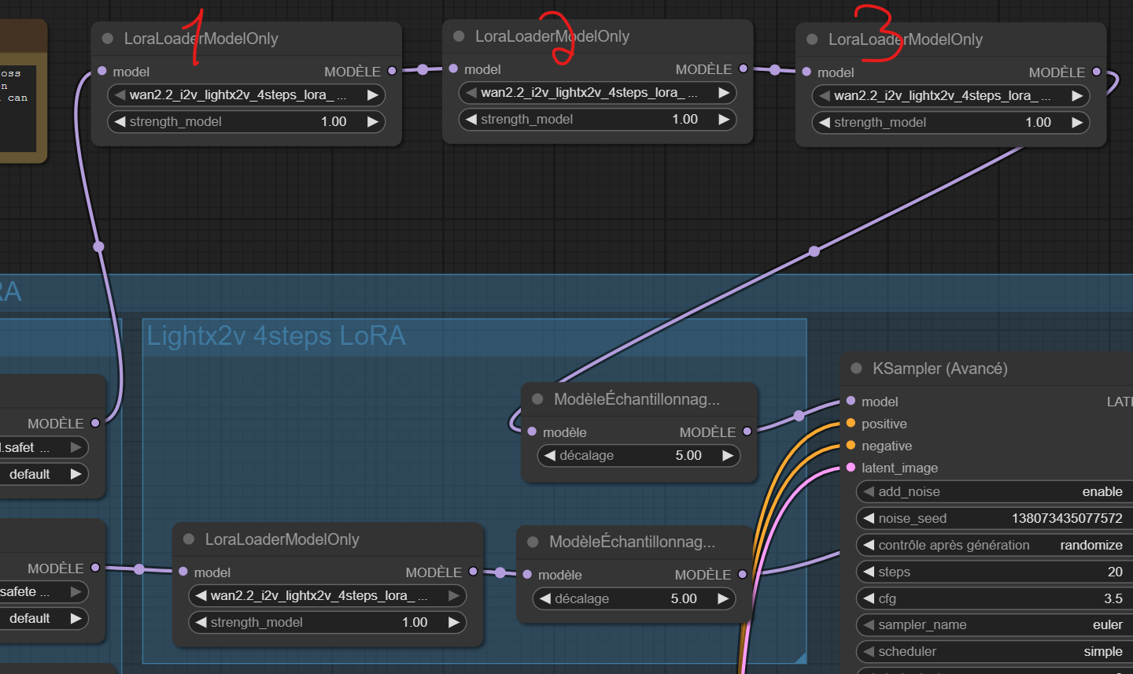Click the cfg value slider field
The width and height of the screenshot is (1133, 674).
coord(991,598)
